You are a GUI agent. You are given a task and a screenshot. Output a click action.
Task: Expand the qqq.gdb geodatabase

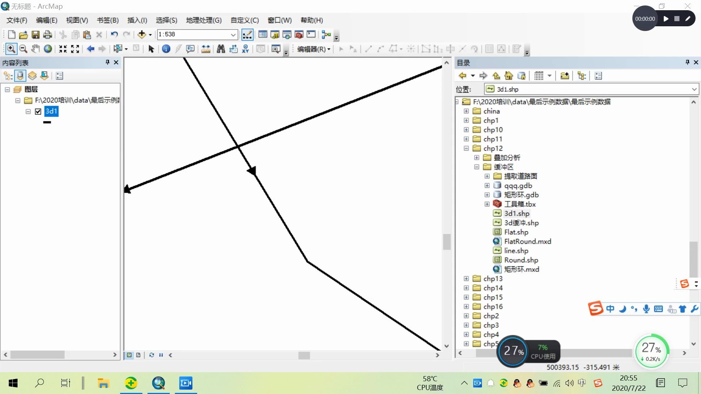(487, 185)
